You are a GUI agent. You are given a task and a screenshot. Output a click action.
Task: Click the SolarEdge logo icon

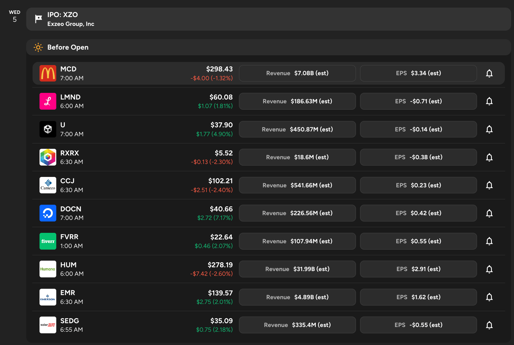tap(48, 325)
